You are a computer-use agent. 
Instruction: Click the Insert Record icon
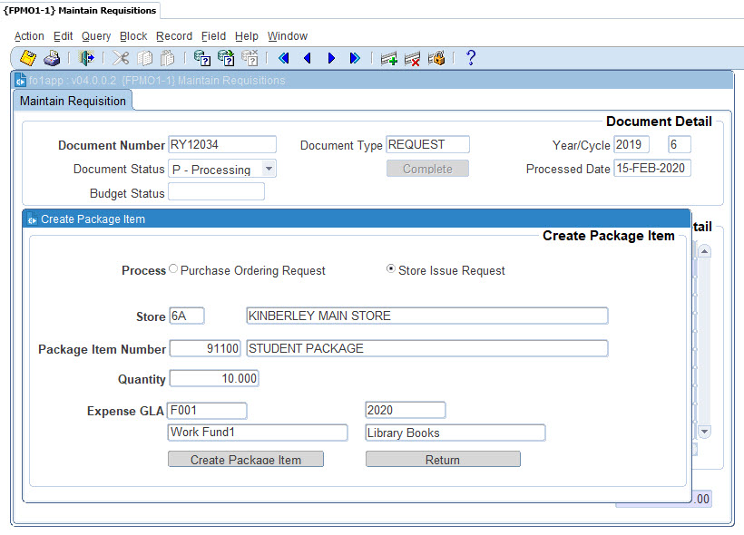click(x=389, y=58)
